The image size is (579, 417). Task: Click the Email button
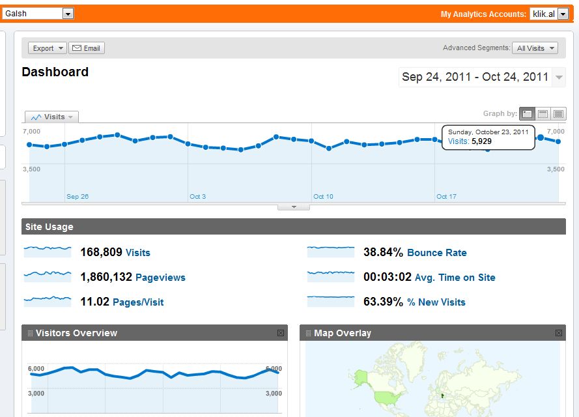pos(87,48)
